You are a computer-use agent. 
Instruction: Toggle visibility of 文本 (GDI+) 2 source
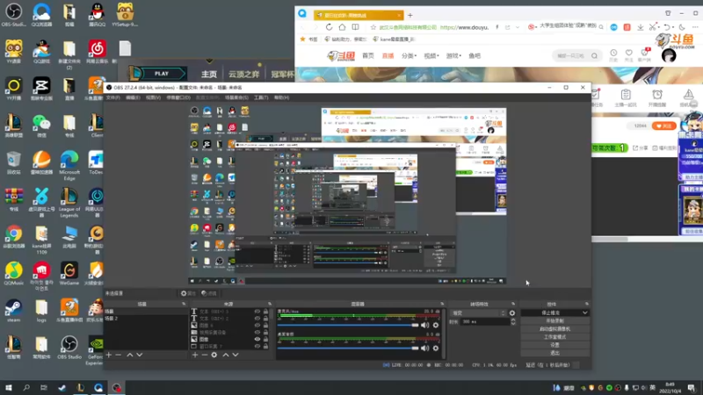pyautogui.click(x=257, y=319)
